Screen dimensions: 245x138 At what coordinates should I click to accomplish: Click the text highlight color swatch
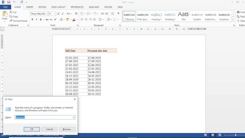coord(67,20)
